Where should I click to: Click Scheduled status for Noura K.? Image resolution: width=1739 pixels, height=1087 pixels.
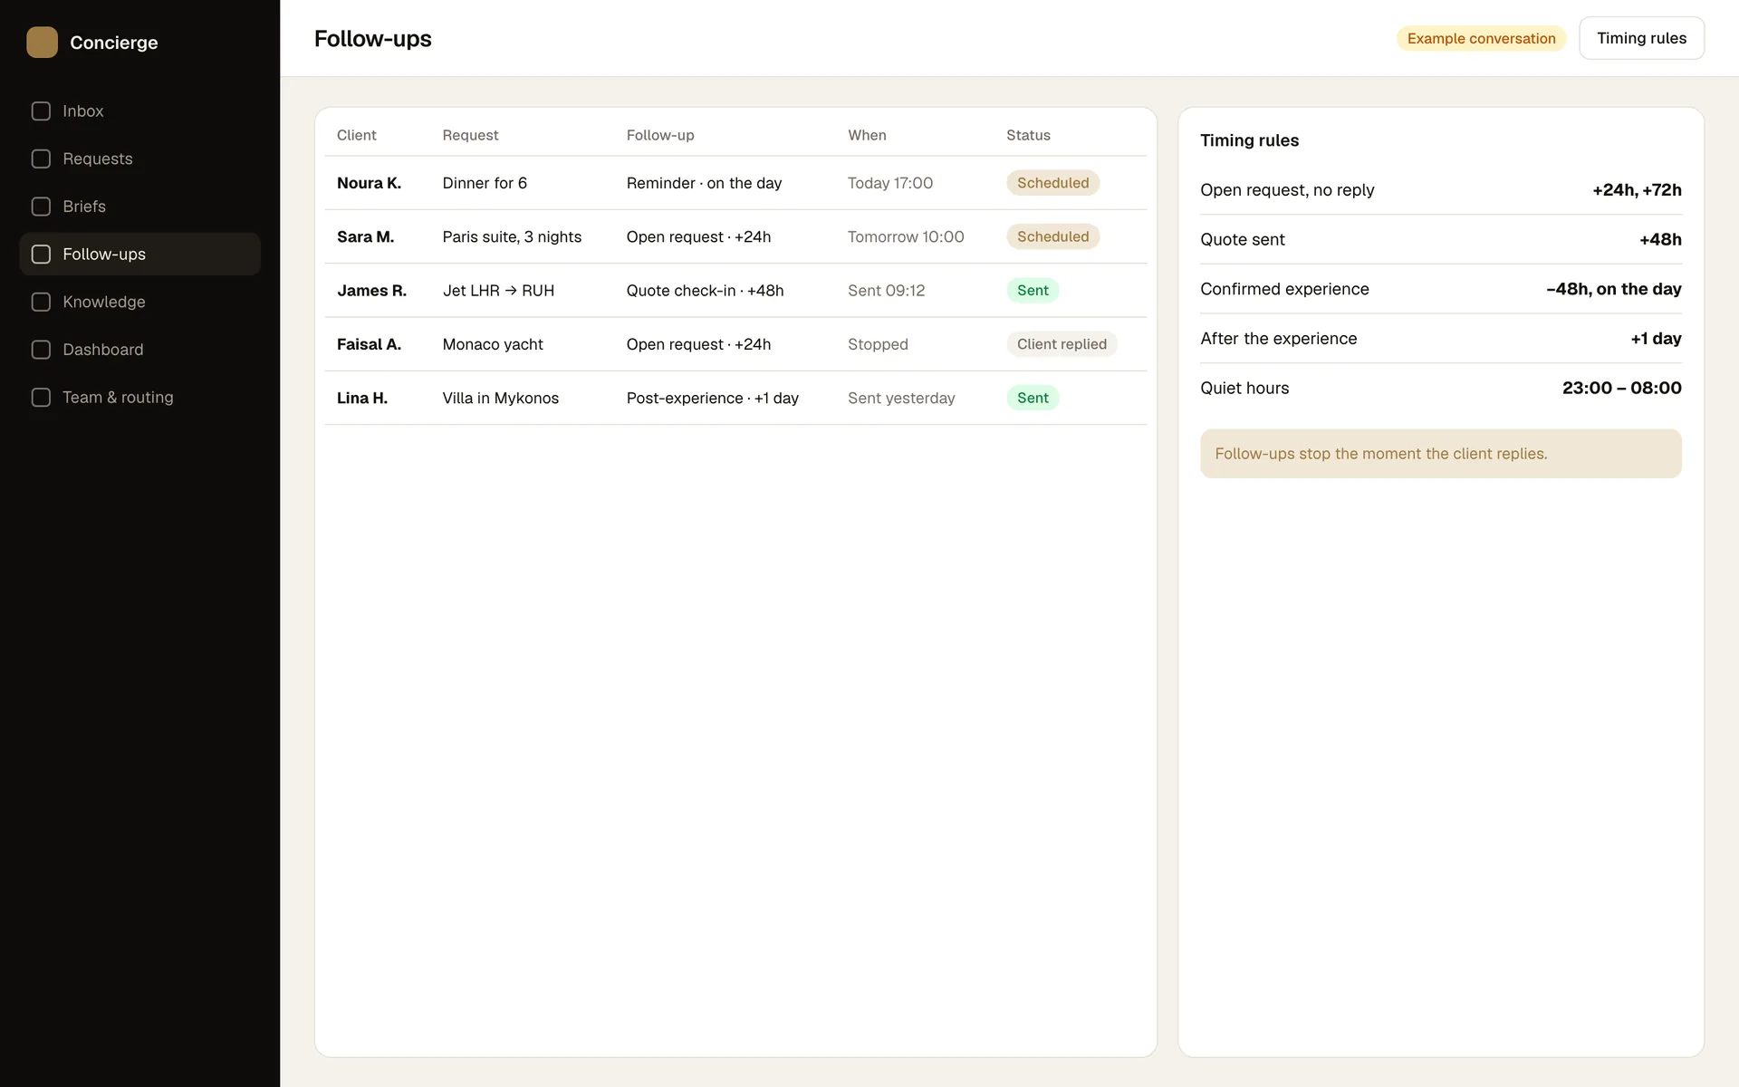click(x=1052, y=183)
